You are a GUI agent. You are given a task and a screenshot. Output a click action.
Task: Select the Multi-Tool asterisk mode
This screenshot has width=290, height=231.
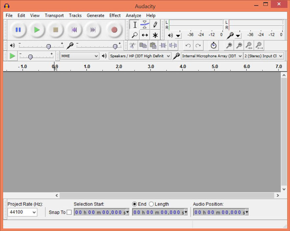(x=155, y=35)
